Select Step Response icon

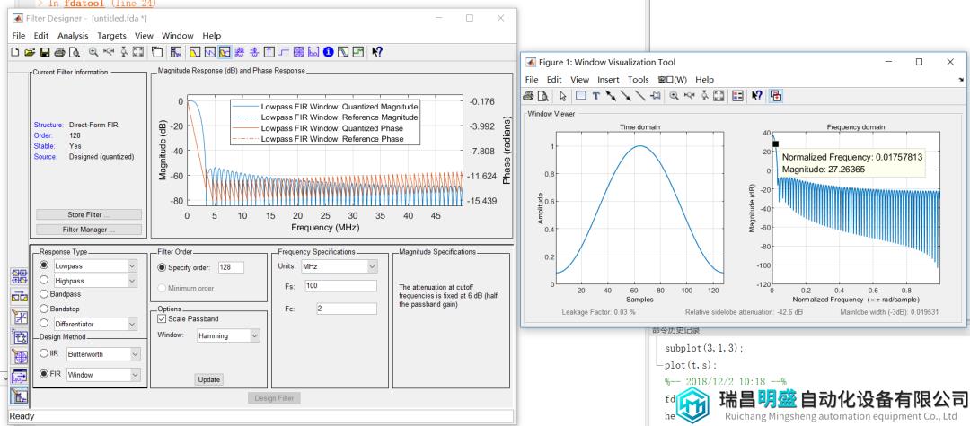(284, 53)
